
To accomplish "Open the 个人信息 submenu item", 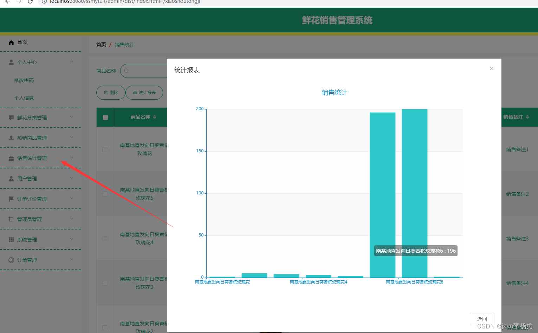I will (24, 98).
